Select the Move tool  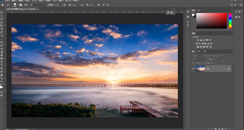point(2,12)
